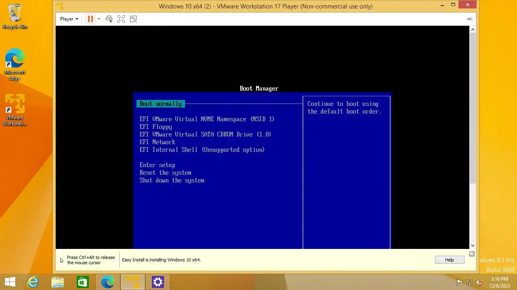Open Microsoft Edge from the taskbar

(108, 282)
